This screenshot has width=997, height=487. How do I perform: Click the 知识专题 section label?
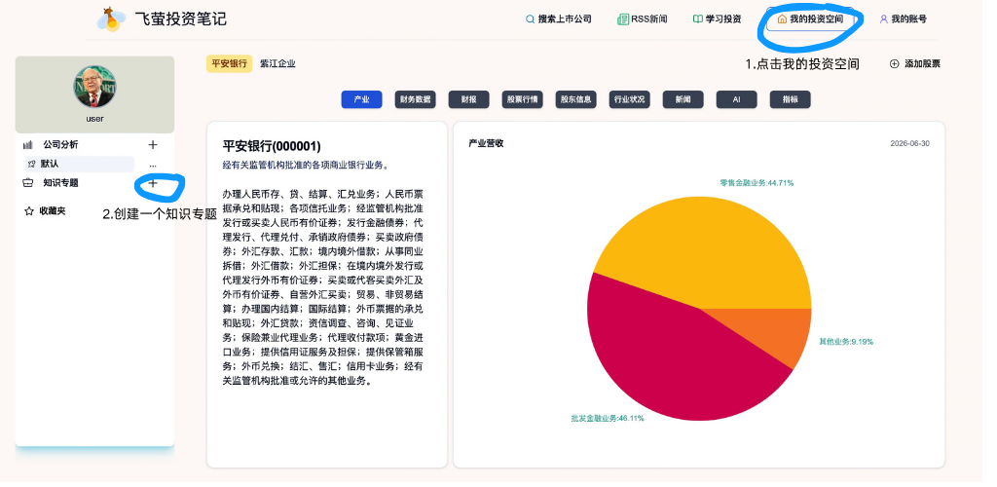click(x=60, y=183)
